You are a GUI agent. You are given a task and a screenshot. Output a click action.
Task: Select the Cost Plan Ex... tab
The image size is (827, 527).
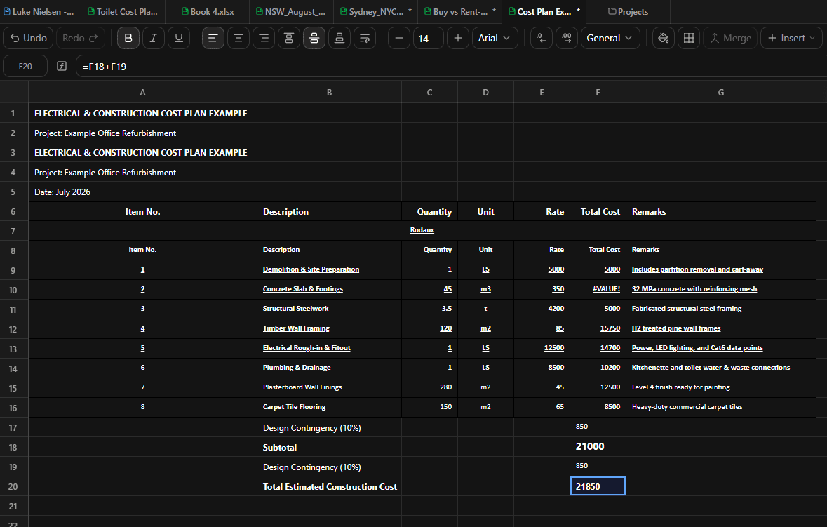544,12
